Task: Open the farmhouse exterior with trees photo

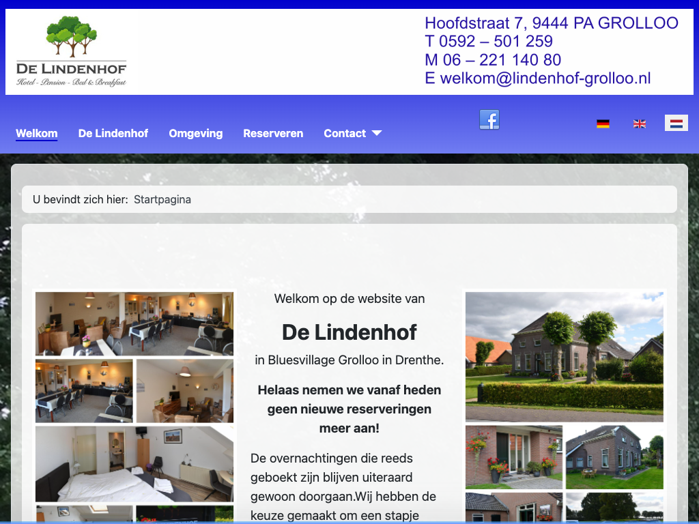Action: point(564,356)
